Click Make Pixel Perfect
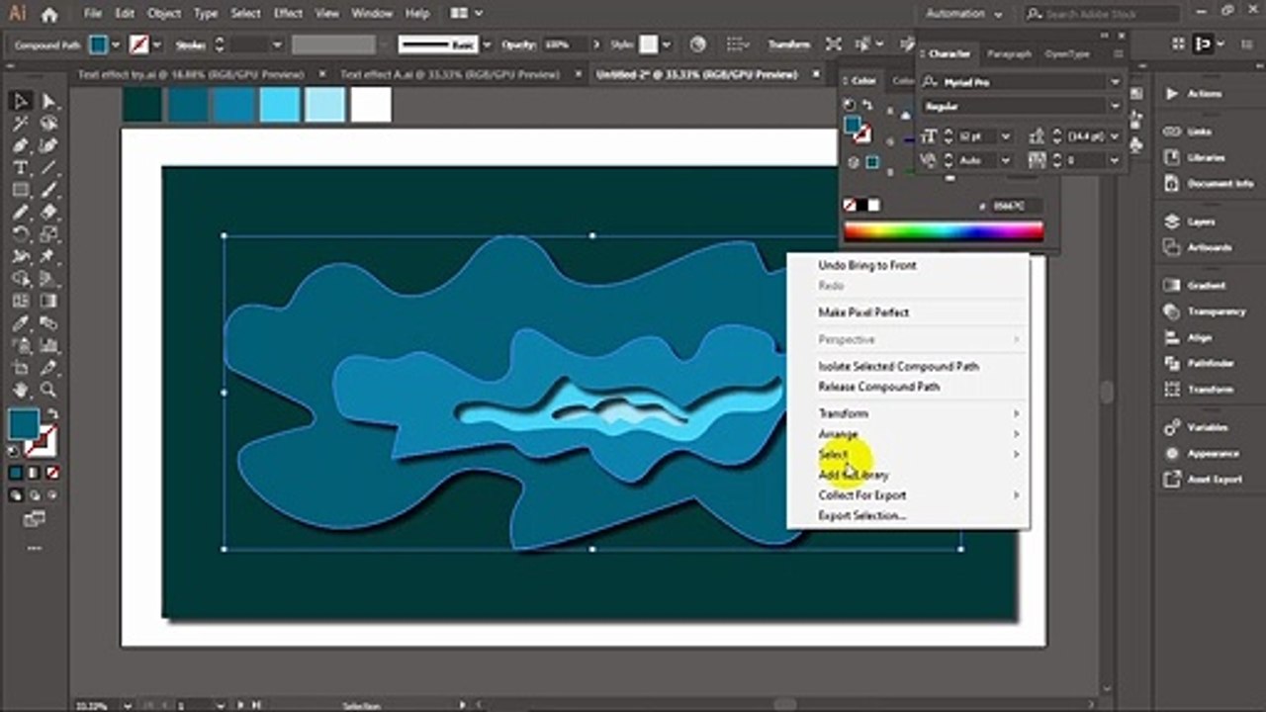1266x712 pixels. (863, 312)
